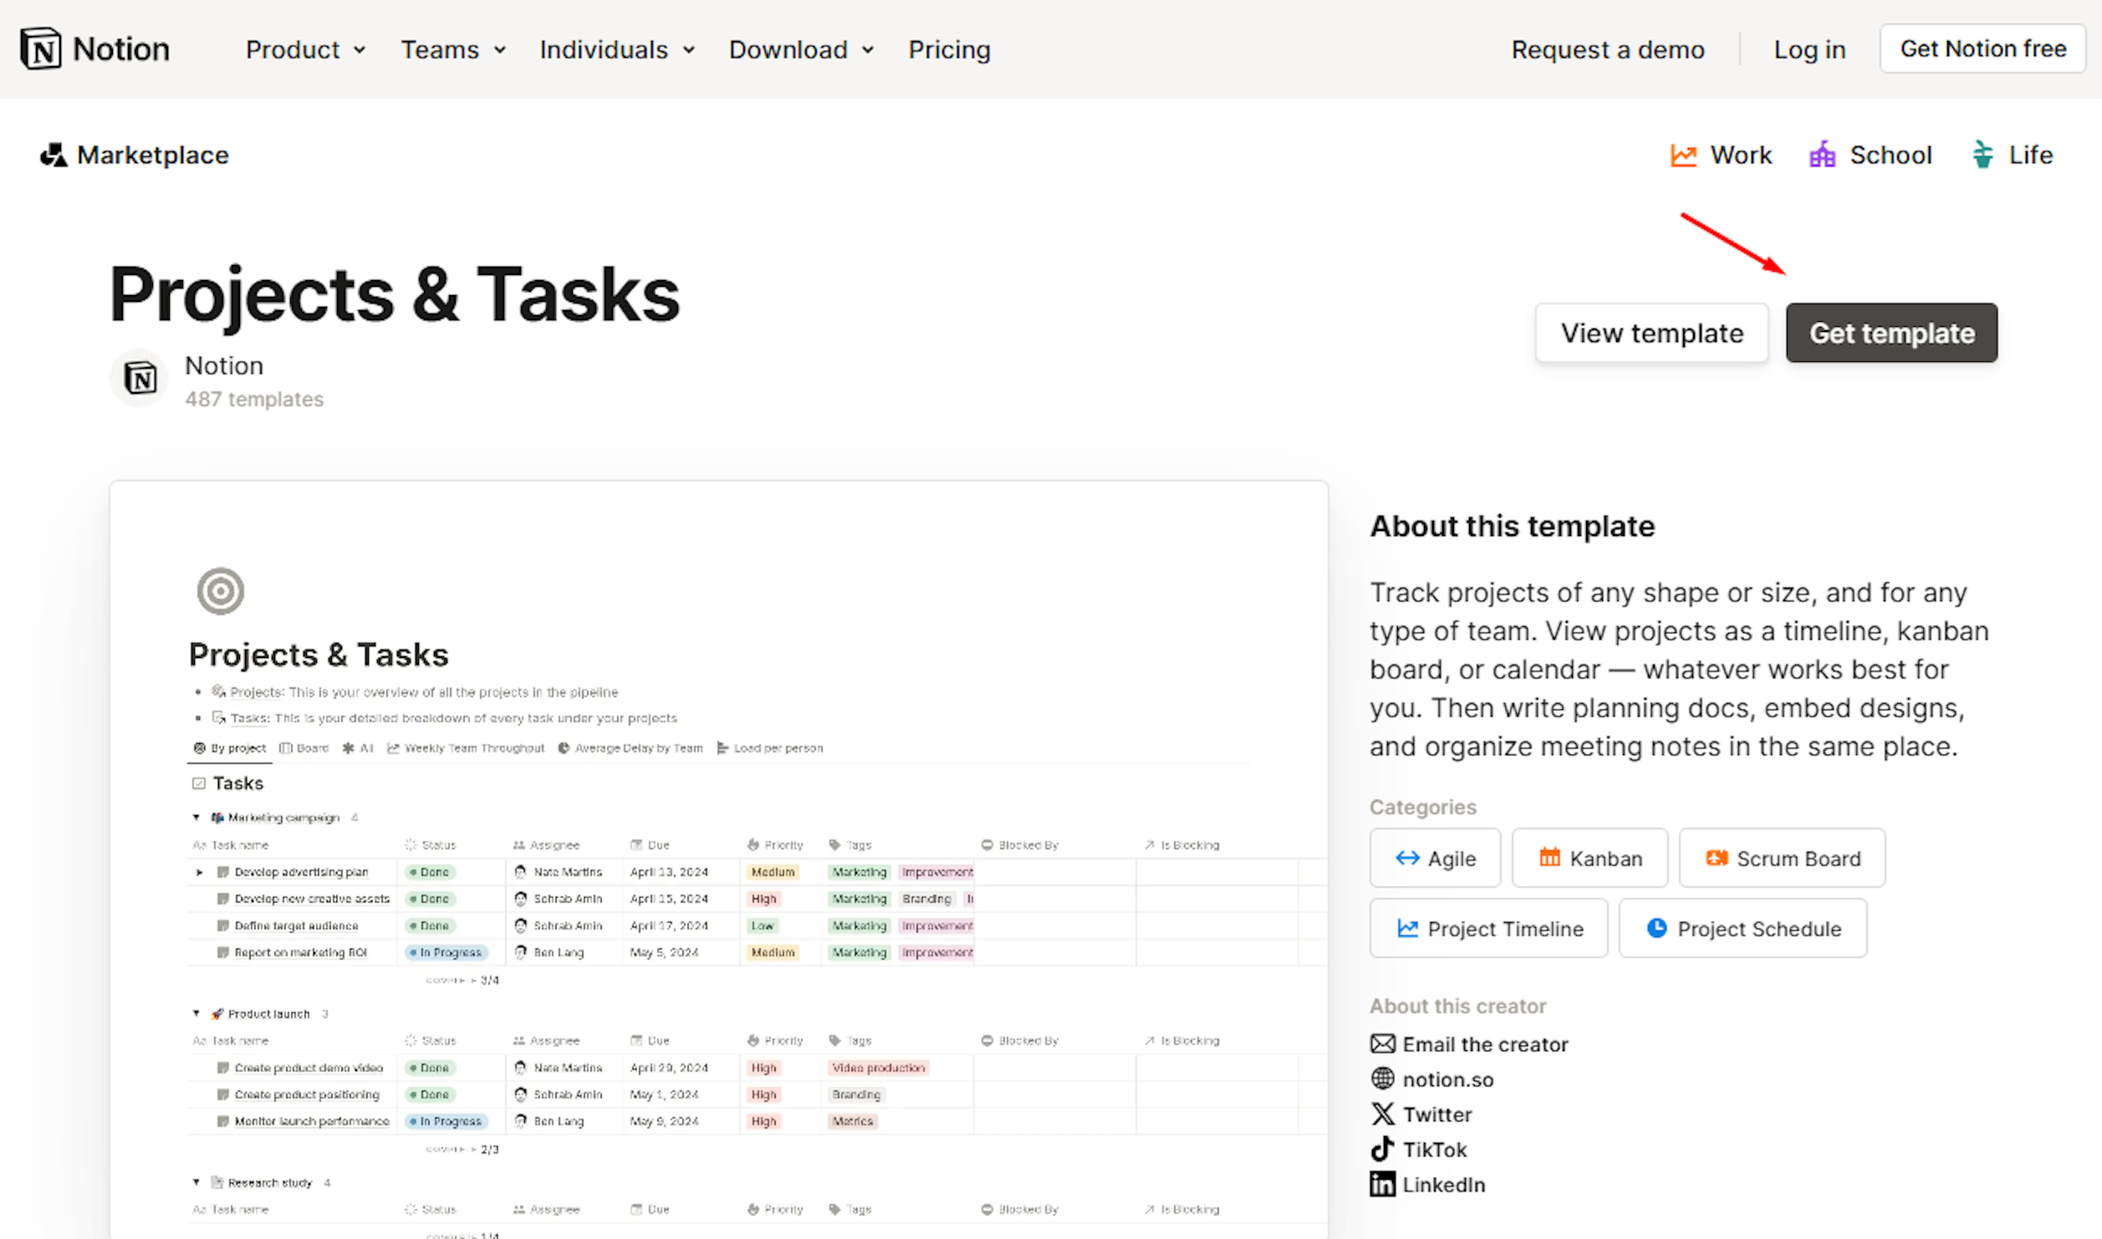Viewport: 2102px width, 1239px height.
Task: Switch to the Board view tab
Action: tap(304, 747)
